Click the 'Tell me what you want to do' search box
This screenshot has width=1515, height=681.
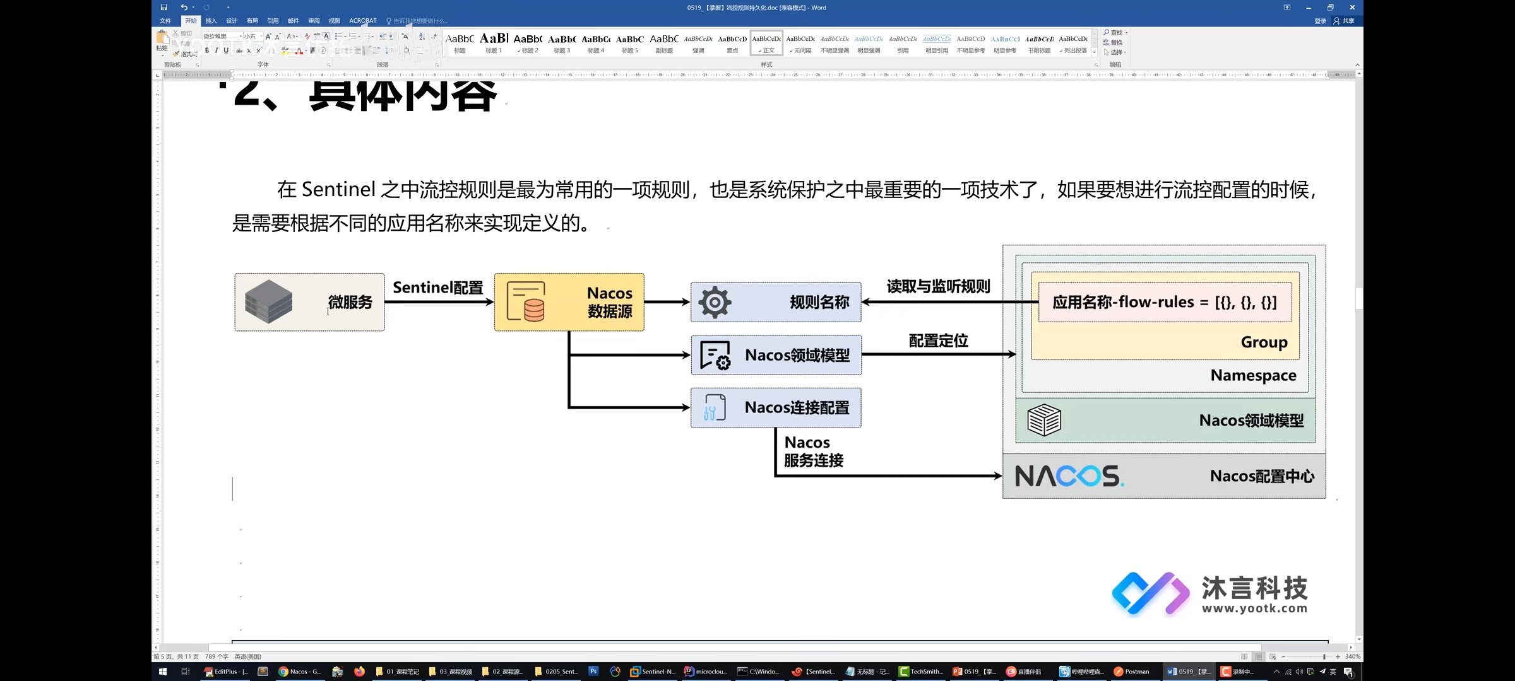coord(417,21)
